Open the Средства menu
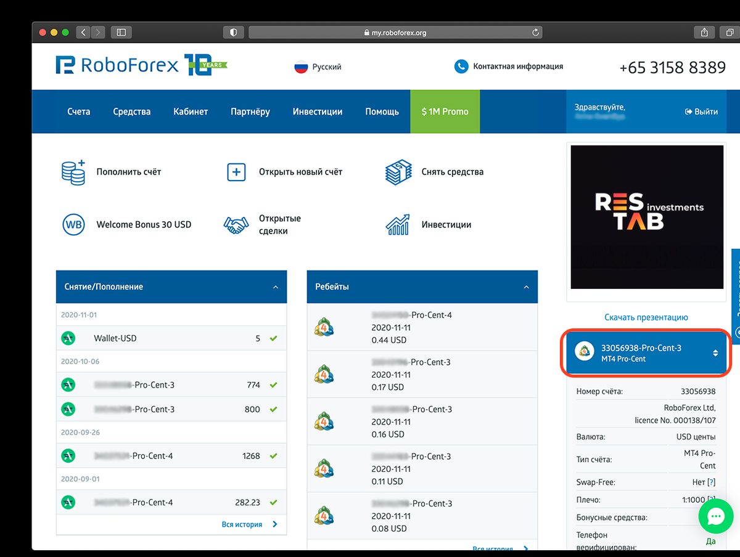Screen dimensions: 740x557 point(132,112)
